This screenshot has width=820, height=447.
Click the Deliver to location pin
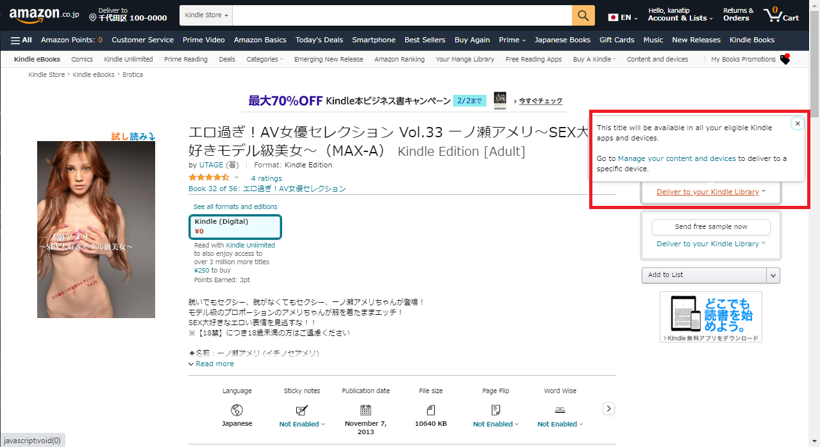pos(93,17)
